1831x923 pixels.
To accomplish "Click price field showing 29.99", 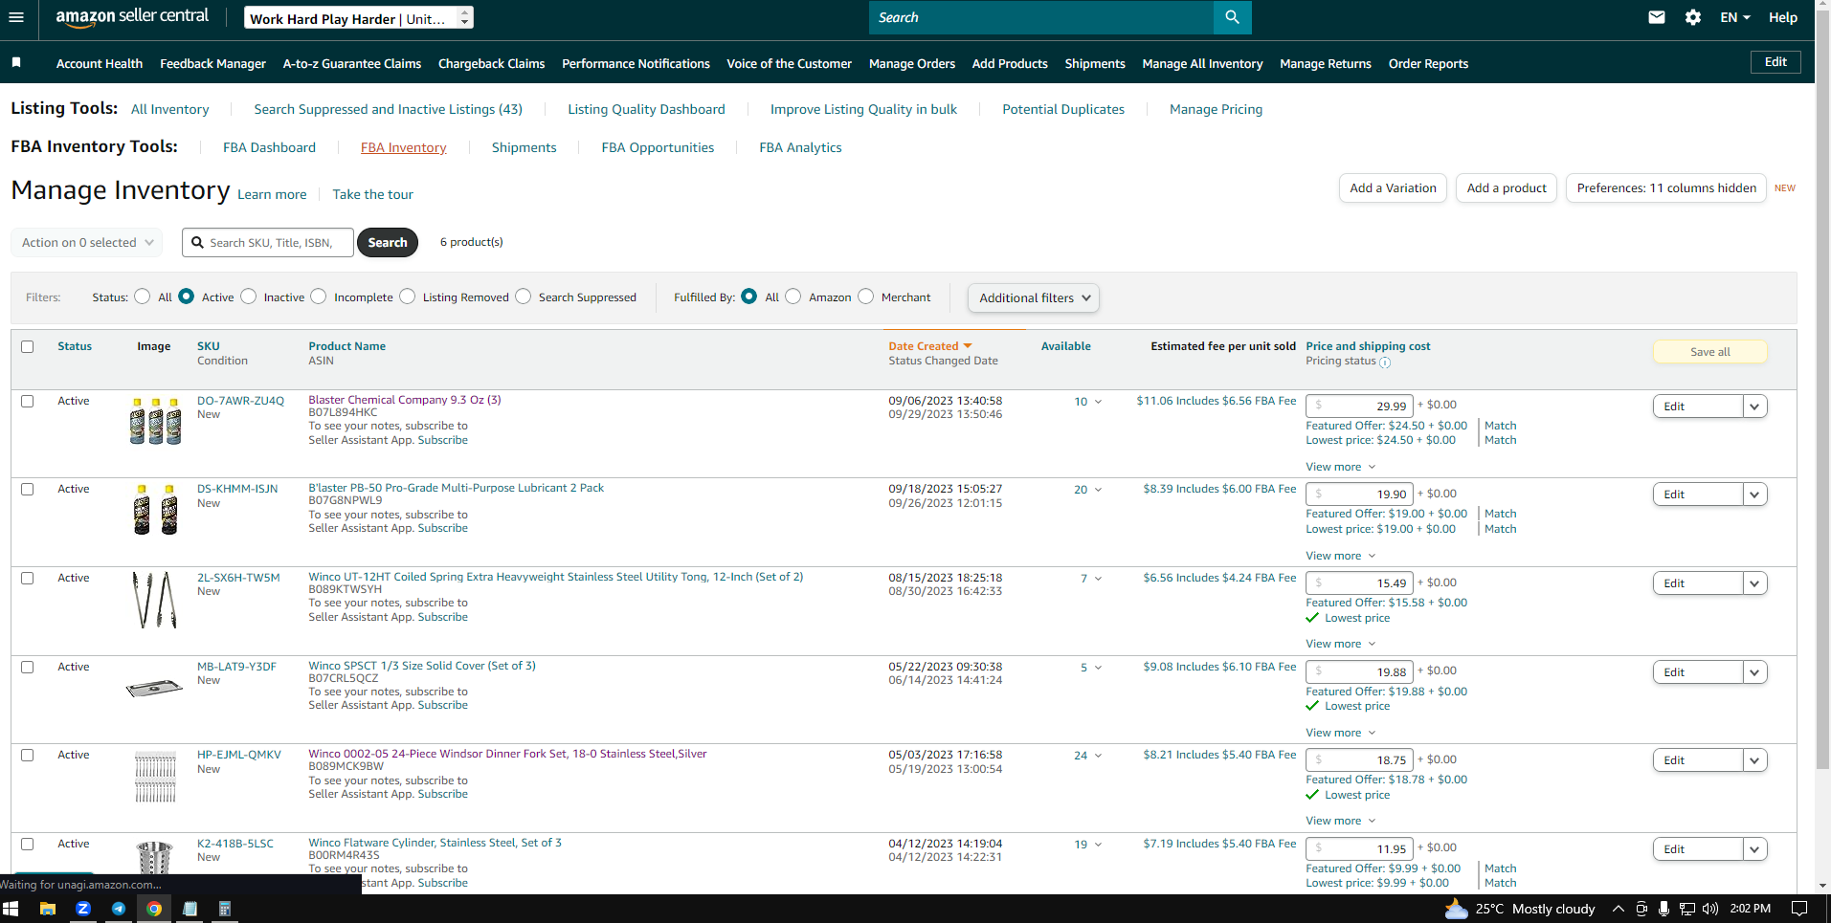I will pyautogui.click(x=1359, y=406).
